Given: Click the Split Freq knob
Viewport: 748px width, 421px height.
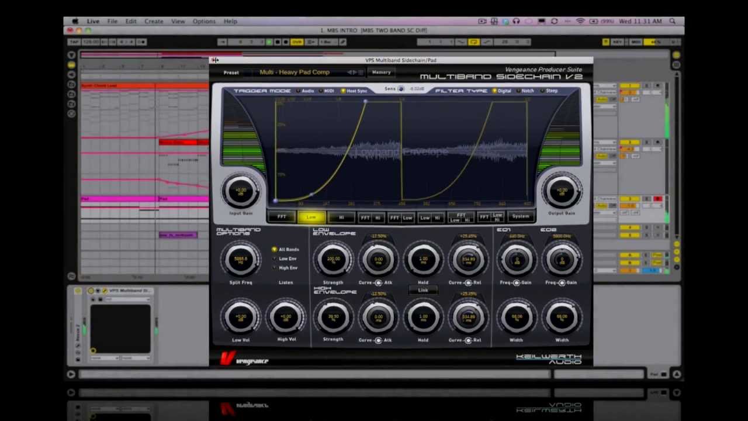Looking at the screenshot, I should coord(241,259).
